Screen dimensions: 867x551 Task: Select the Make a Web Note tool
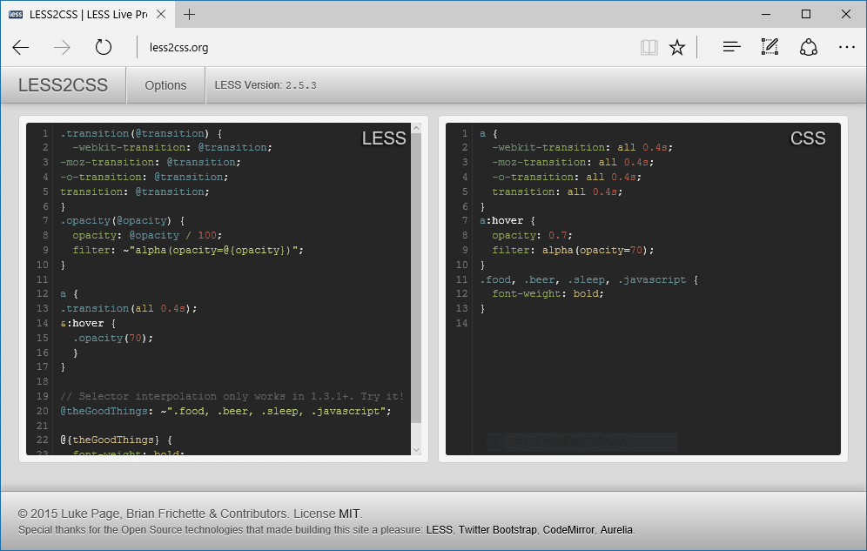coord(770,47)
